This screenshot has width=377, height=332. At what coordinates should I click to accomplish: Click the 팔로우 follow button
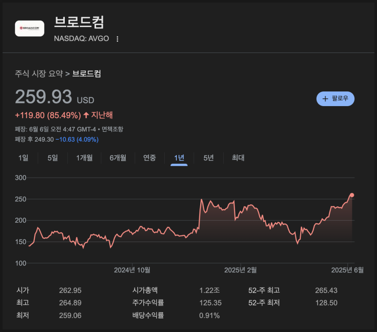tap(335, 99)
